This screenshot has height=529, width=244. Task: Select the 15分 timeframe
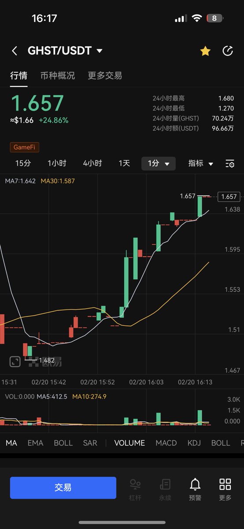click(23, 163)
